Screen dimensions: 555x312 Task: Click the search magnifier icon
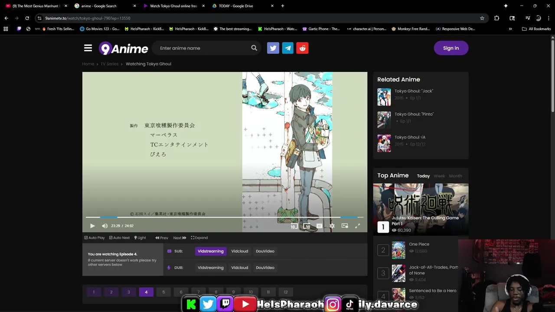[254, 48]
